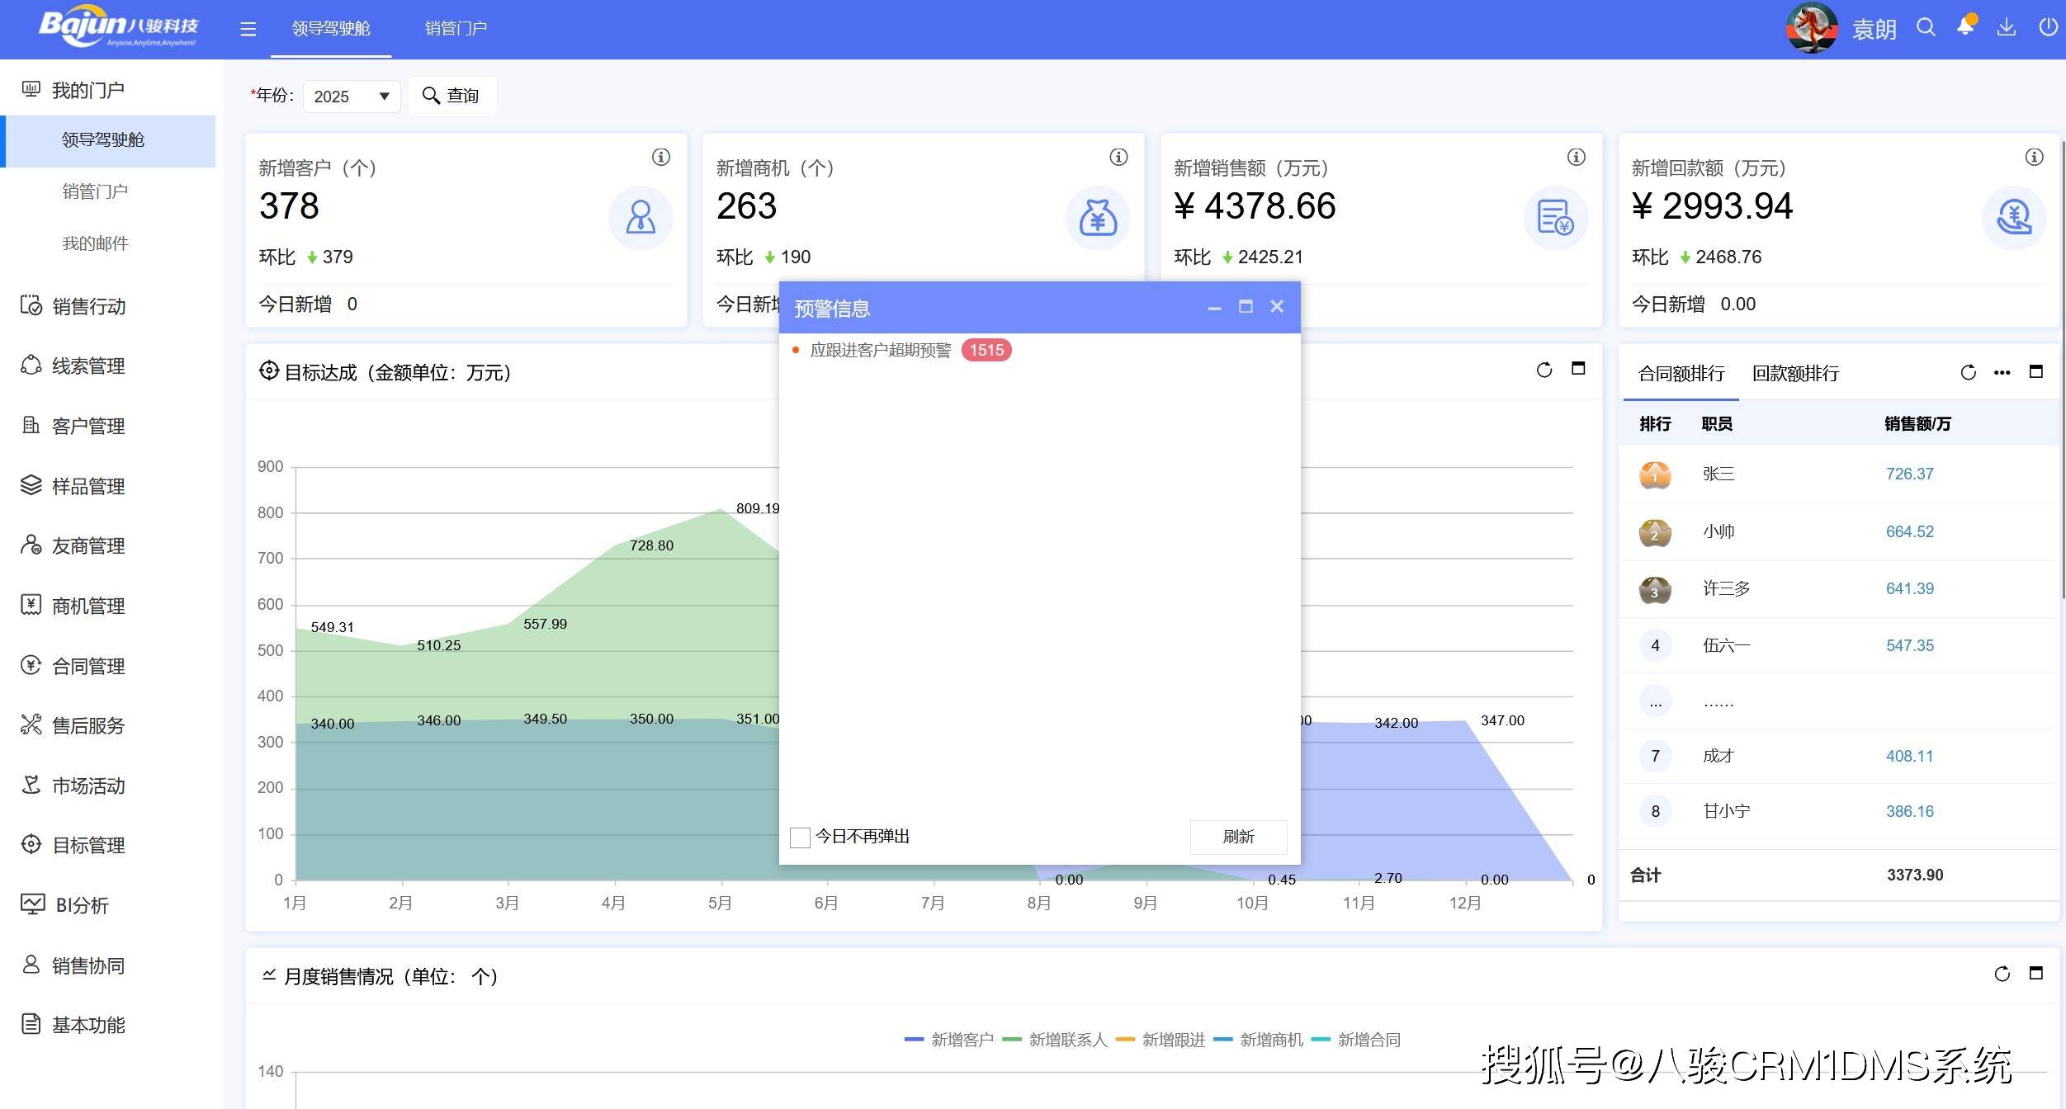2066x1109 pixels.
Task: Click the download icon in header
Action: 2006,27
